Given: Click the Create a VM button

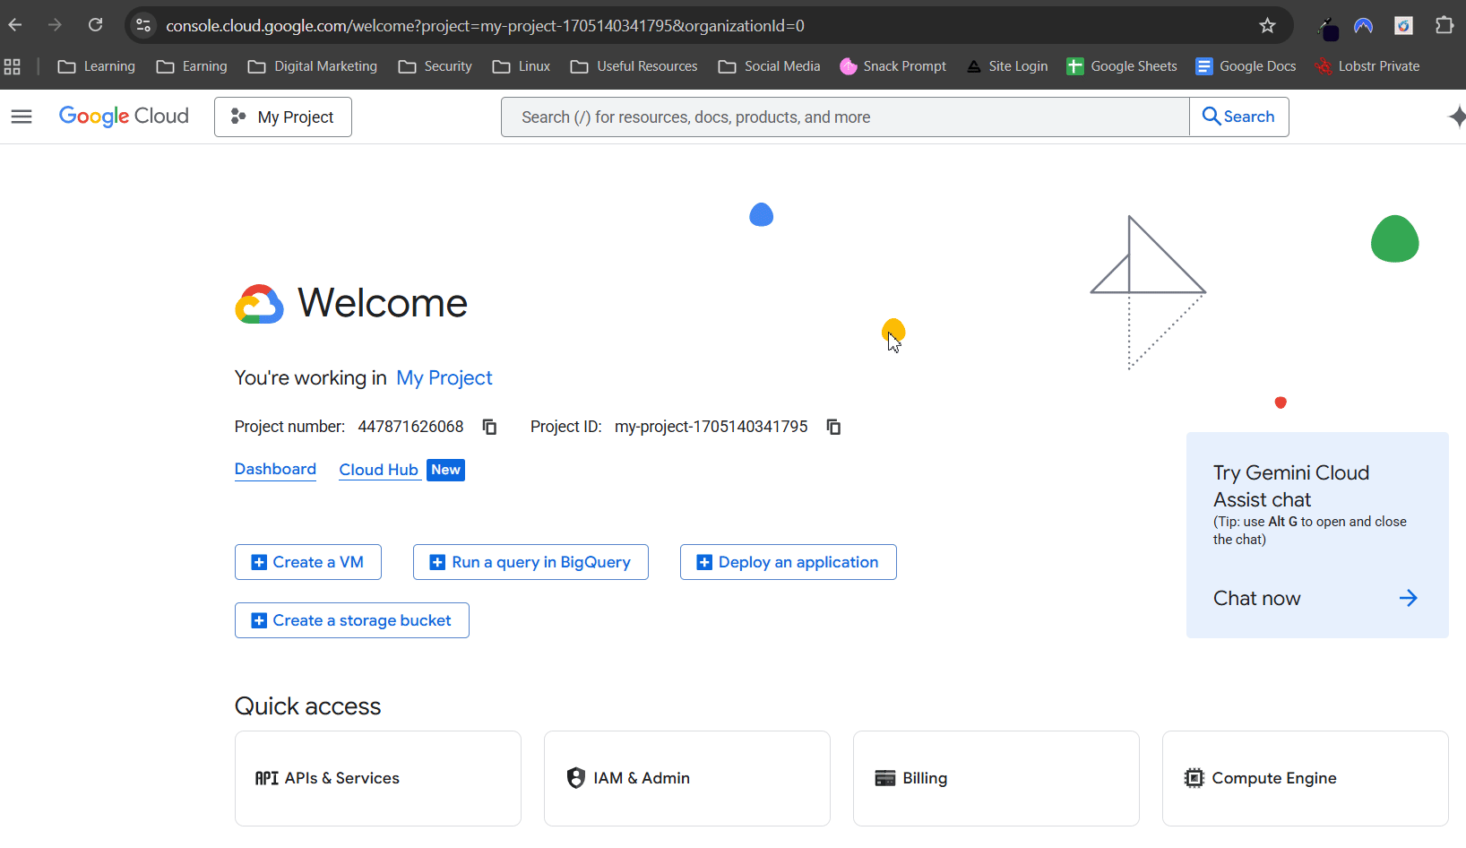Looking at the screenshot, I should tap(307, 562).
